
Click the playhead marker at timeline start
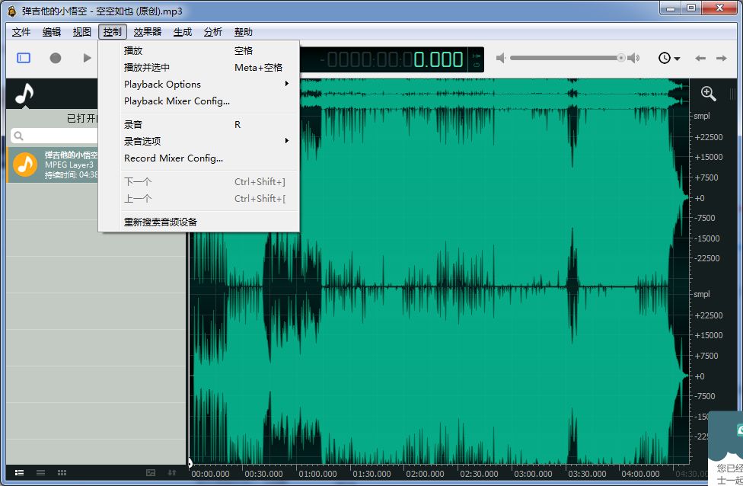click(190, 463)
